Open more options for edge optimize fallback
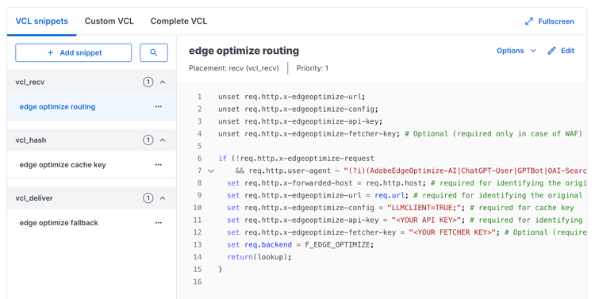This screenshot has height=299, width=595. point(159,223)
